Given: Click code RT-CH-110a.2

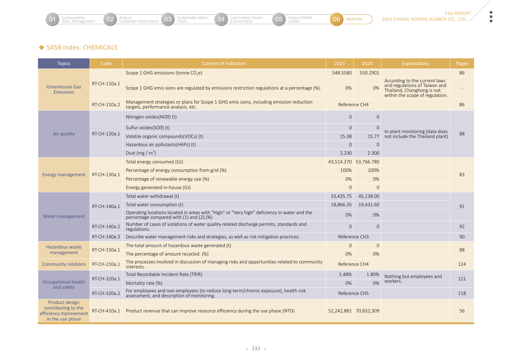Looking at the screenshot, I should (106, 105).
